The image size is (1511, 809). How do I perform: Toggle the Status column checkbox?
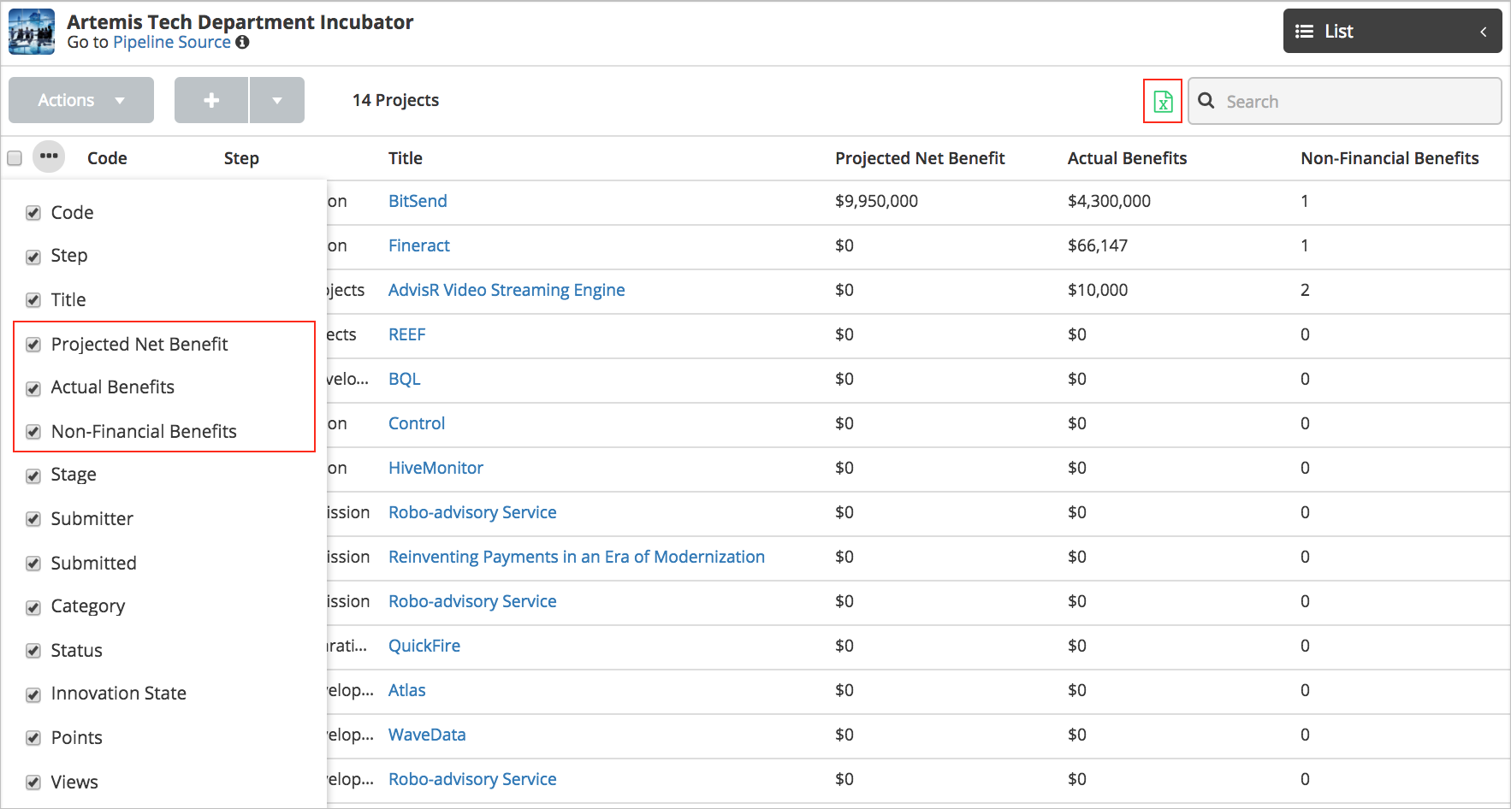coord(33,651)
